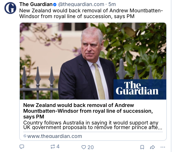Like the post with the heart icon
Image resolution: width=172 pixels, height=152 pixels.
coord(83,147)
